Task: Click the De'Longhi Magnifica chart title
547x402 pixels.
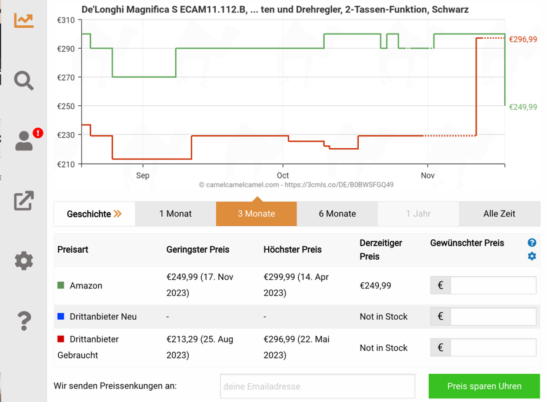Action: coord(275,9)
